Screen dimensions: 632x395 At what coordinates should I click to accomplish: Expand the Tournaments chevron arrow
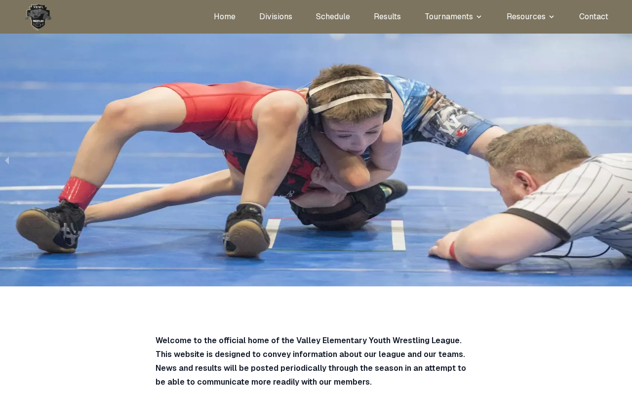(x=478, y=17)
